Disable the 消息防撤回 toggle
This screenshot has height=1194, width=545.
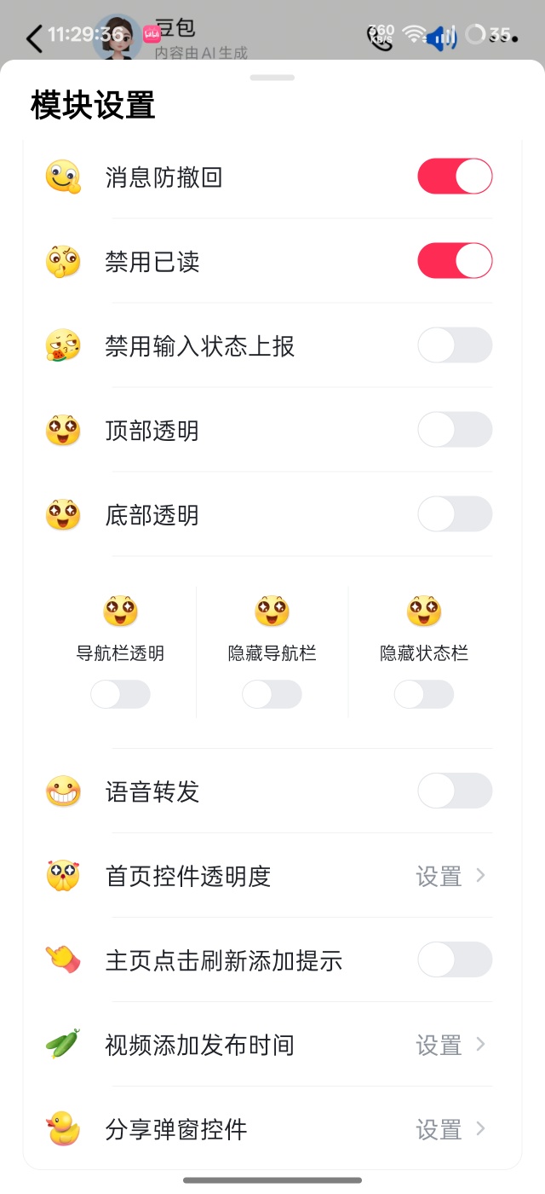click(x=455, y=177)
